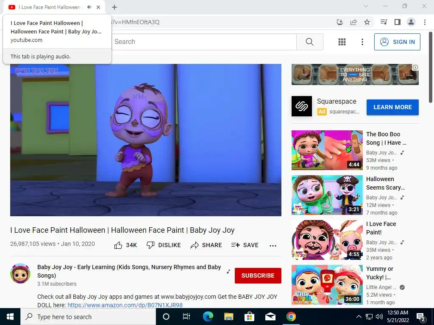Viewport: 434px width, 325px height.
Task: Open Chrome tab search chevron
Action: coord(366,6)
